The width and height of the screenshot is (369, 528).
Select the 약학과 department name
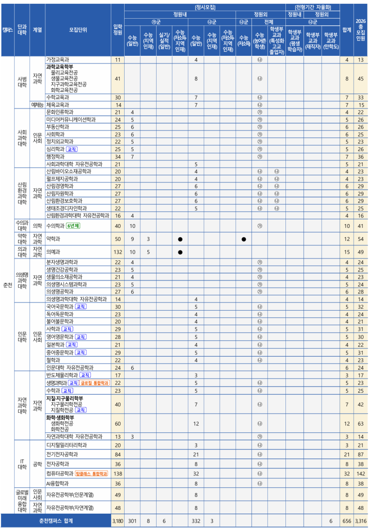click(x=53, y=239)
